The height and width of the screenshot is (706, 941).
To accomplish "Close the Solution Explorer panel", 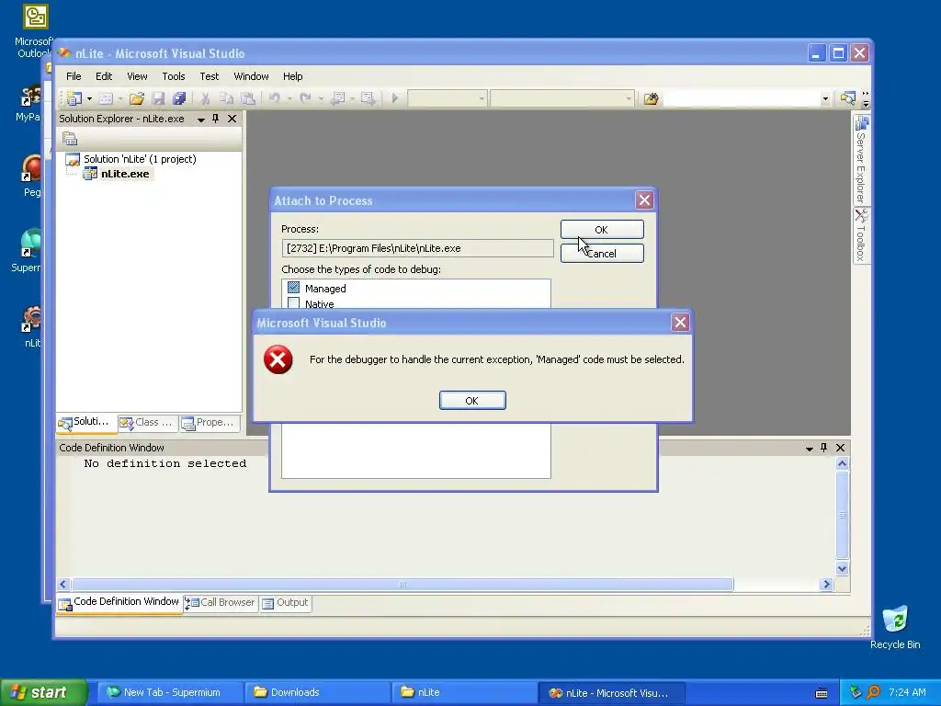I will pos(232,119).
